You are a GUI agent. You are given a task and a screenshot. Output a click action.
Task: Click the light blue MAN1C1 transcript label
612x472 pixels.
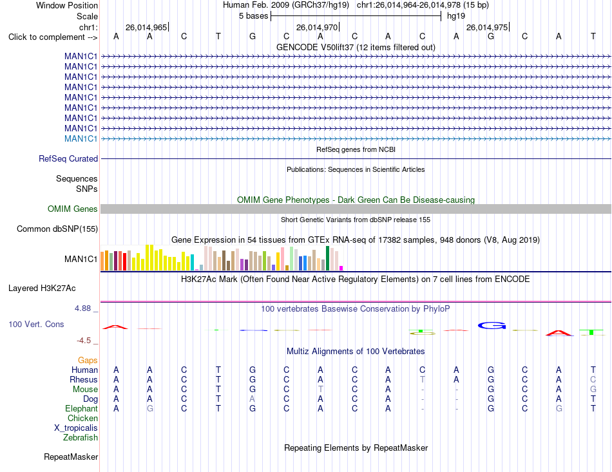click(x=81, y=139)
